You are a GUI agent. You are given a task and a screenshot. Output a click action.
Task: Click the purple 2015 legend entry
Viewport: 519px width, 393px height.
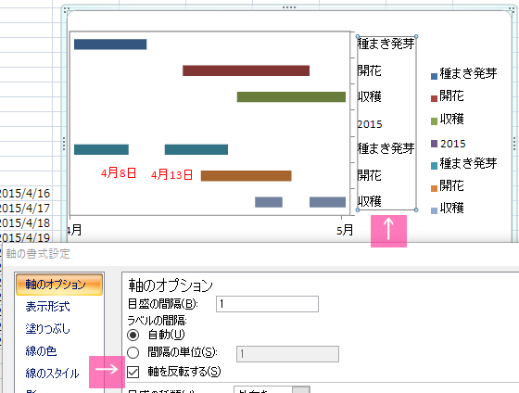(449, 144)
